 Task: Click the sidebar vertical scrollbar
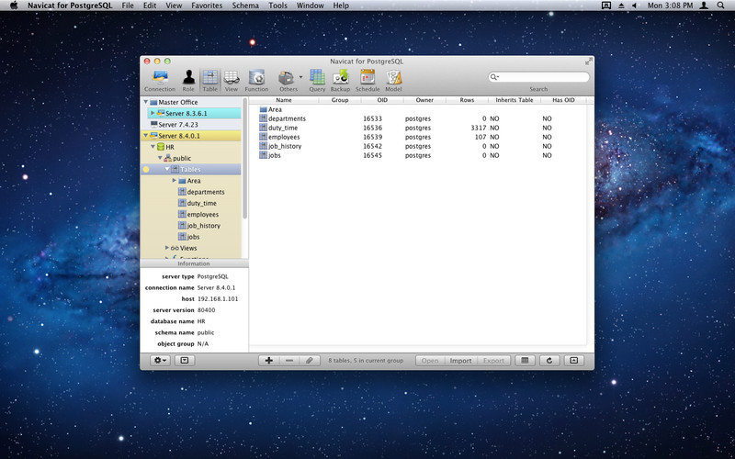pos(244,159)
